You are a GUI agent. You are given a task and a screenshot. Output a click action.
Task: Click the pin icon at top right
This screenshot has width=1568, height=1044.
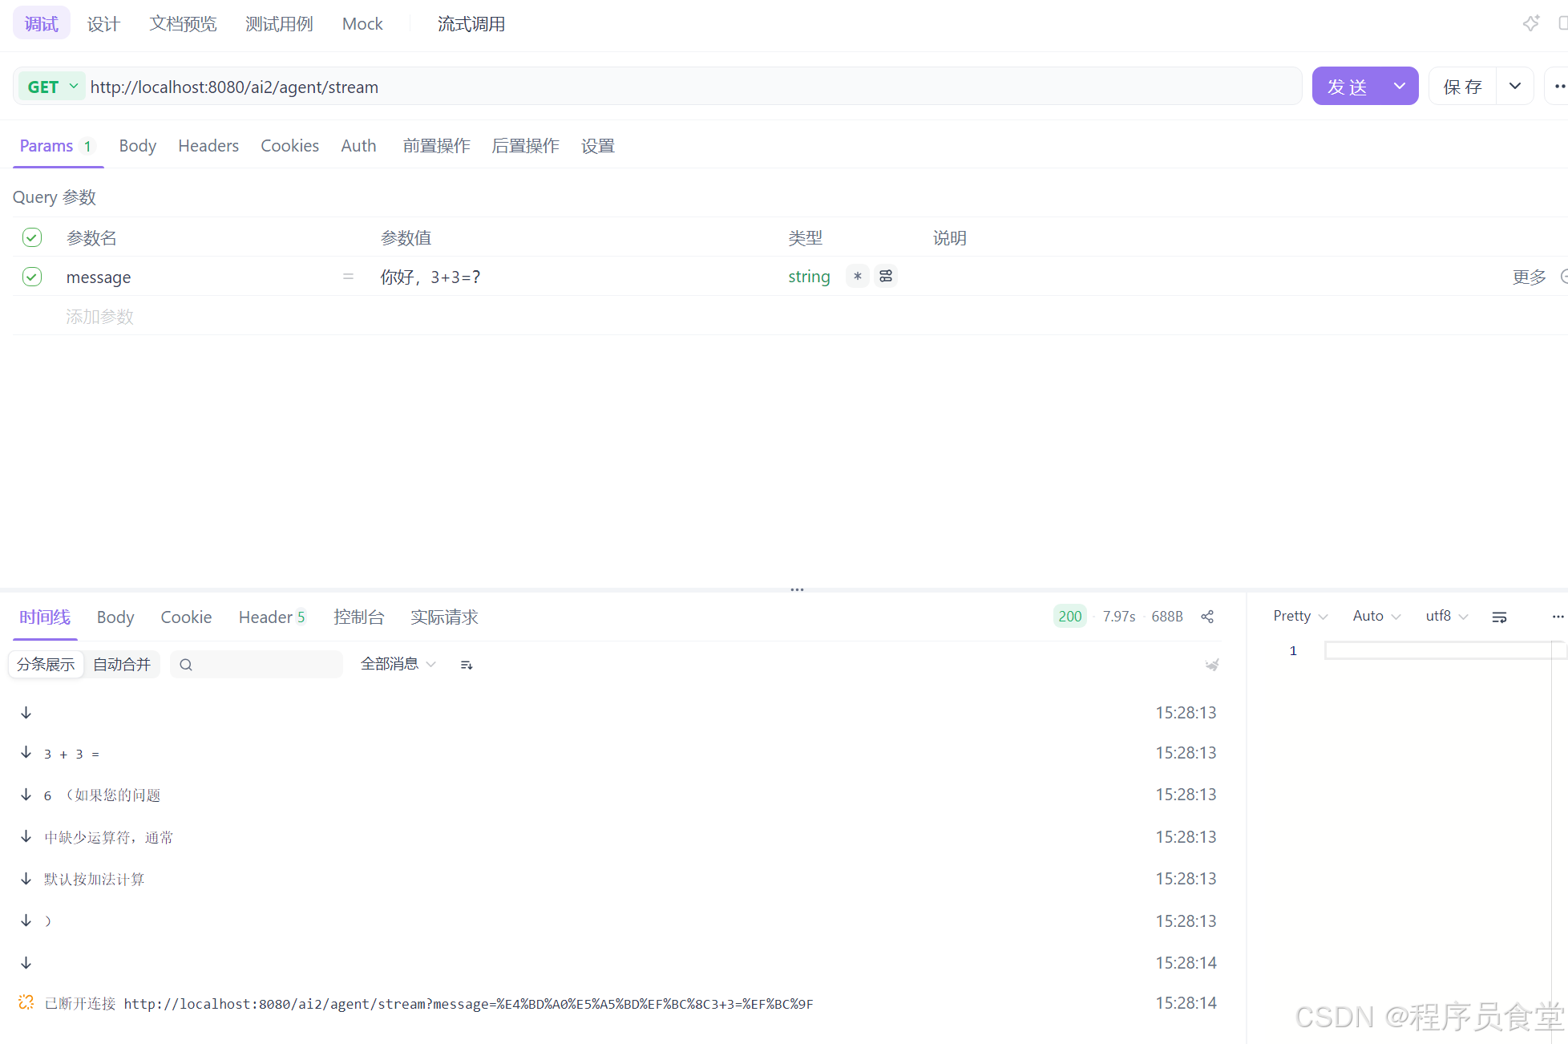(1530, 23)
